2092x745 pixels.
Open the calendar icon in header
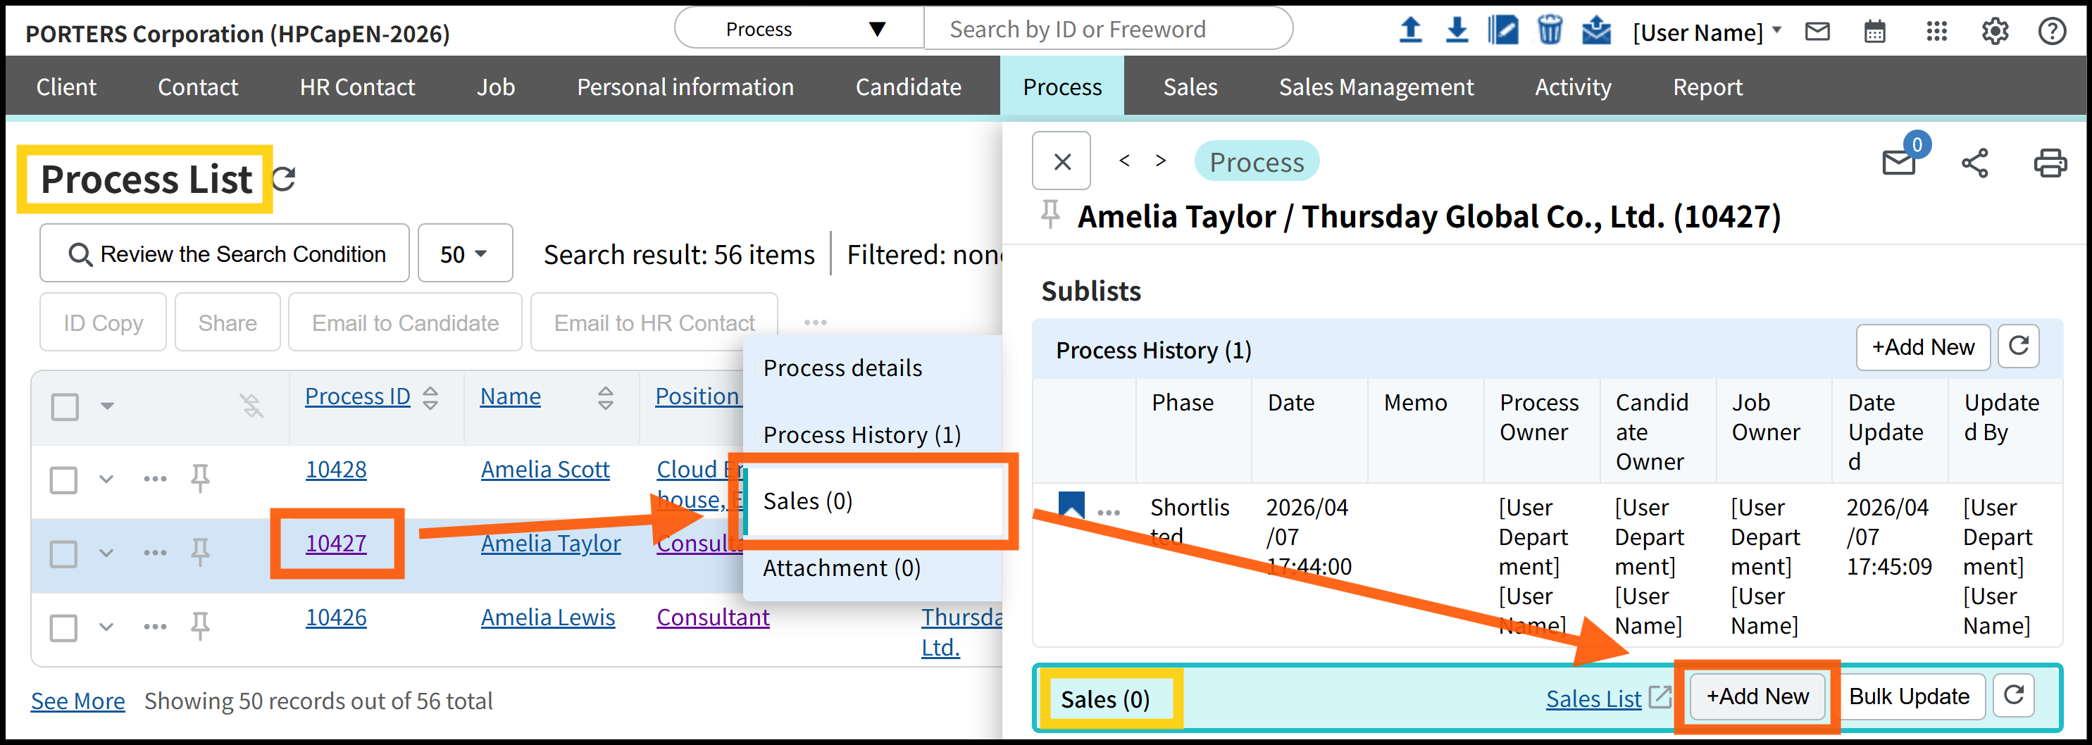tap(1874, 32)
